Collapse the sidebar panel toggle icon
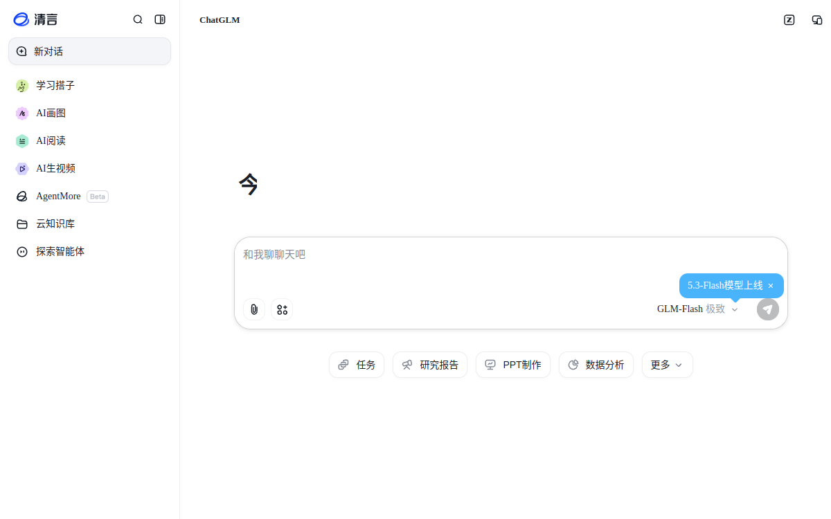 click(160, 19)
